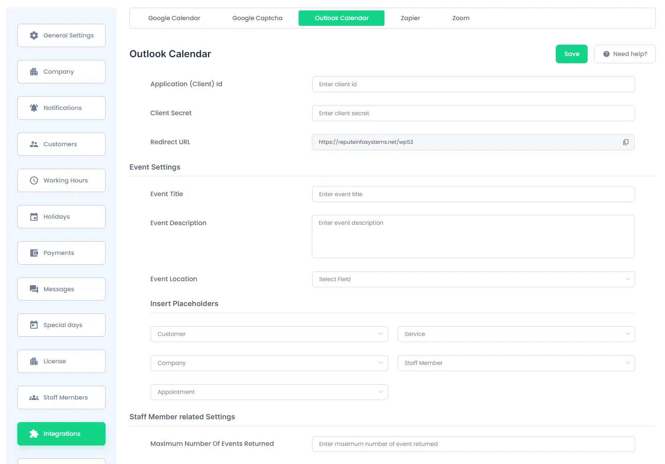Image resolution: width=665 pixels, height=464 pixels.
Task: Click the Company building icon
Action: pyautogui.click(x=34, y=72)
